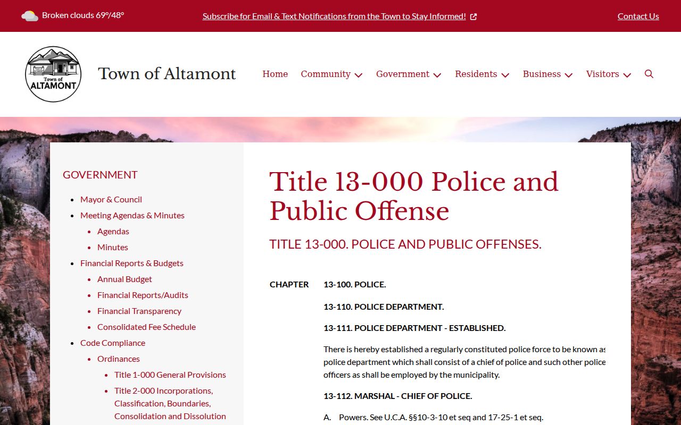Open Financial Reports/Audits link
Image resolution: width=681 pixels, height=425 pixels.
143,295
